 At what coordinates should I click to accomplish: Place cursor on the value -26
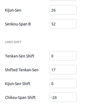pos(54,98)
